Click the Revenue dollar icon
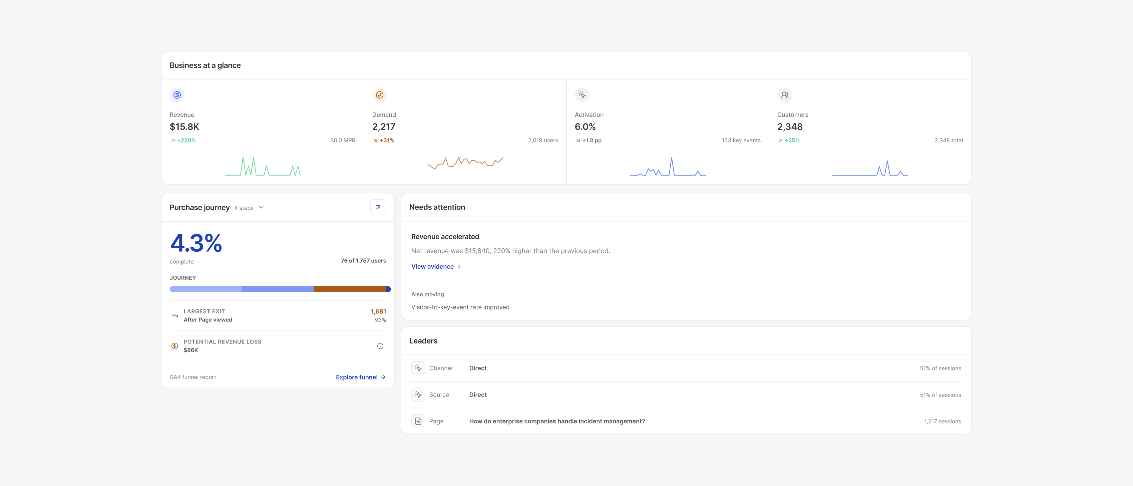Image resolution: width=1133 pixels, height=486 pixels. pyautogui.click(x=177, y=95)
